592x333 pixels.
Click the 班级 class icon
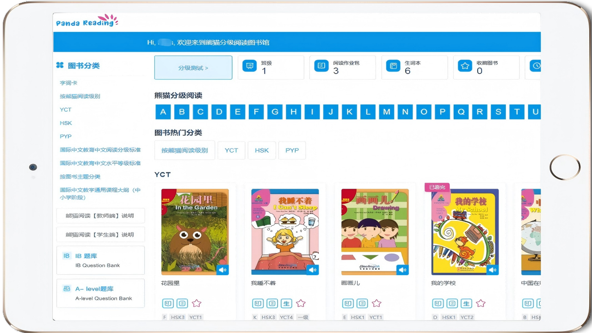(250, 66)
